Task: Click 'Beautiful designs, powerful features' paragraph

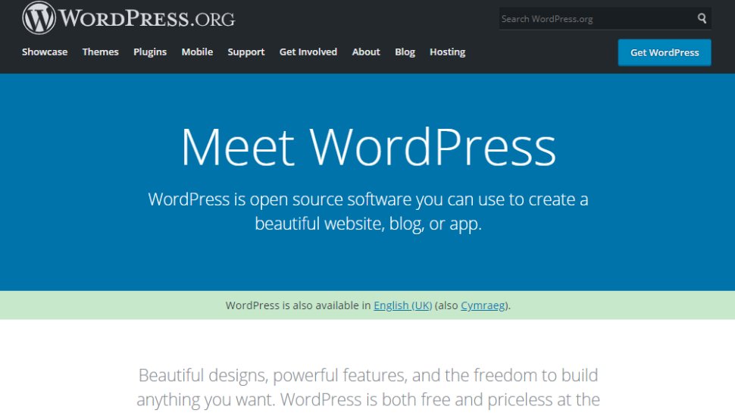Action: [x=368, y=387]
